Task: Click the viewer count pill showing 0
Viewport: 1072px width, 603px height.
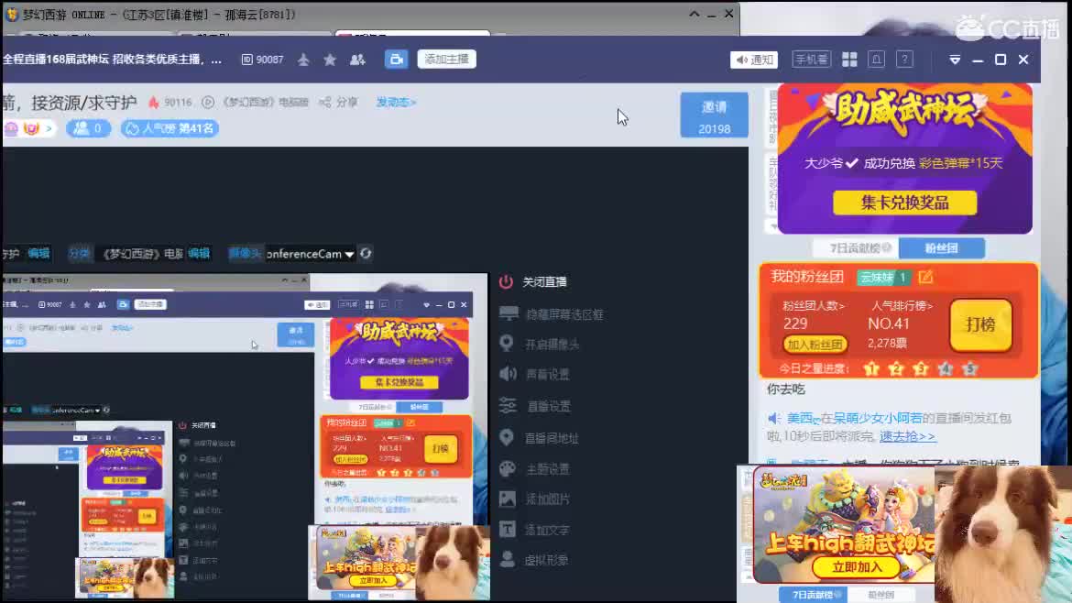Action: (88, 128)
